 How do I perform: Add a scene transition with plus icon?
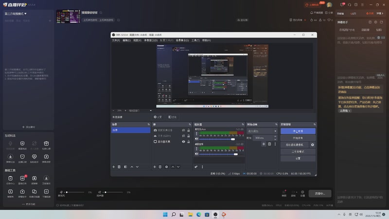tap(264, 144)
